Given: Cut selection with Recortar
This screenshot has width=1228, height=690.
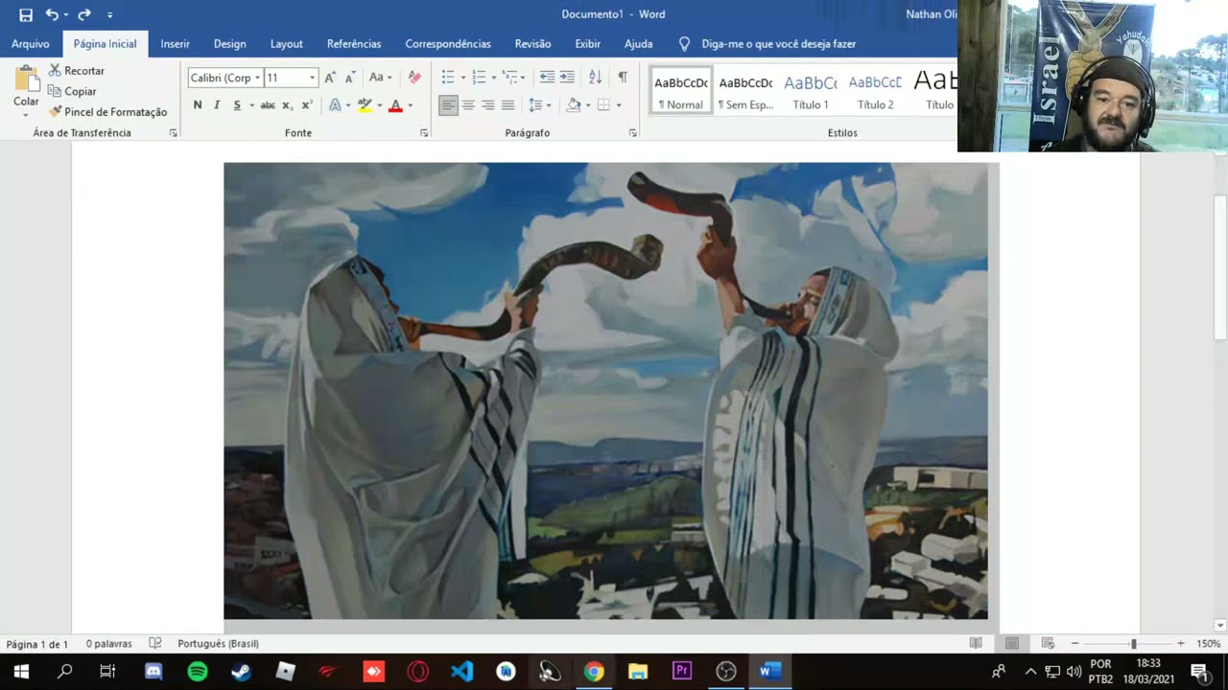Looking at the screenshot, I should click(77, 71).
